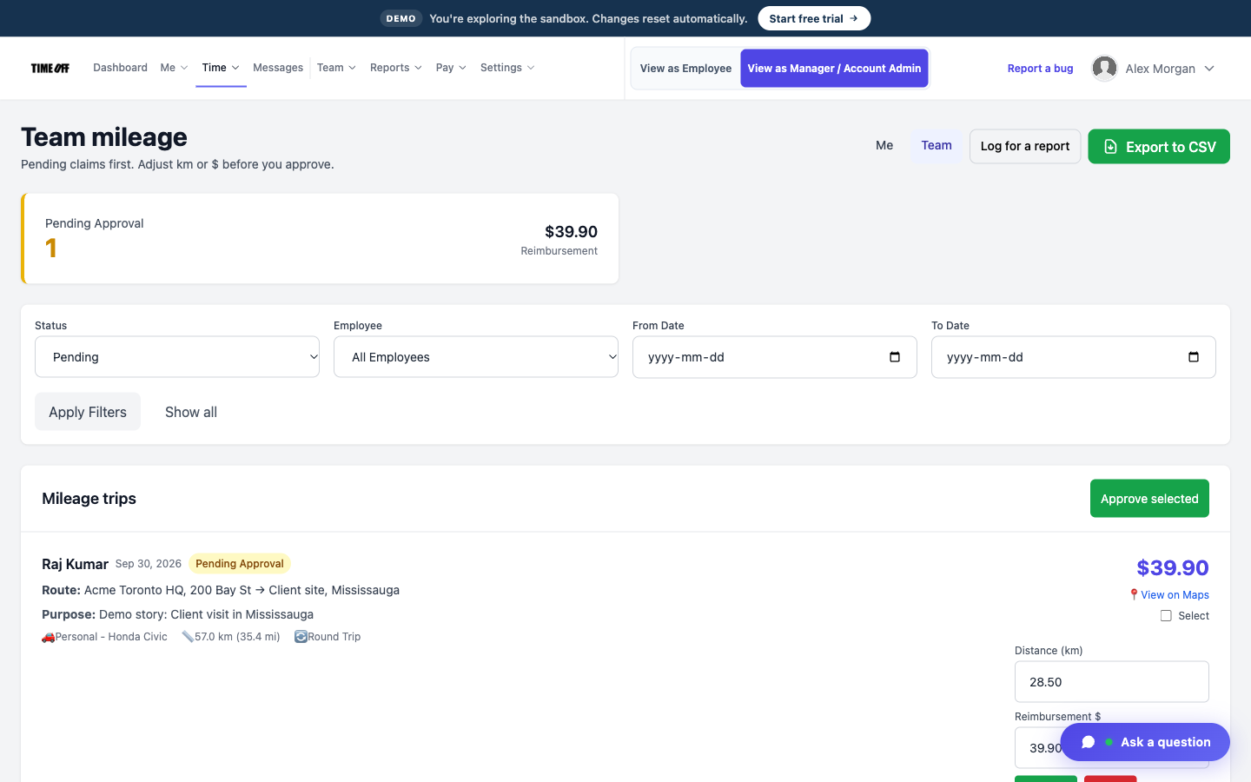This screenshot has height=782, width=1251.
Task: Switch to View as Employee
Action: click(685, 69)
